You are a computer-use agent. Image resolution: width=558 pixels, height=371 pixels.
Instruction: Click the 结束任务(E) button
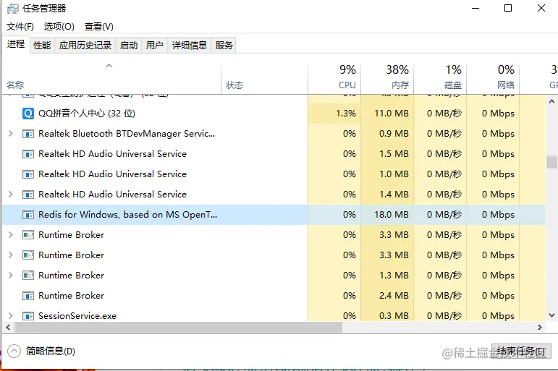pyautogui.click(x=521, y=351)
